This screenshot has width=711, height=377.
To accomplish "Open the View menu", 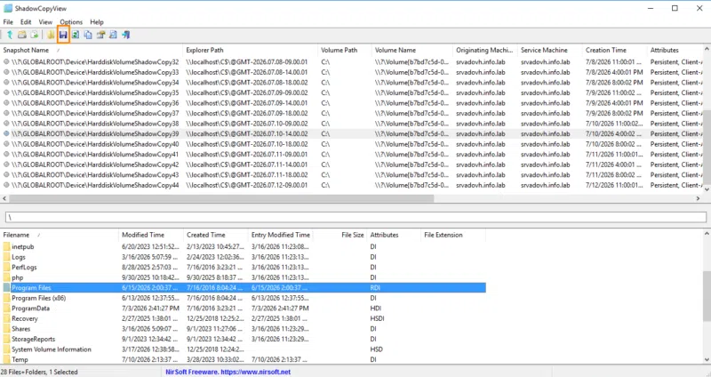I will (45, 21).
